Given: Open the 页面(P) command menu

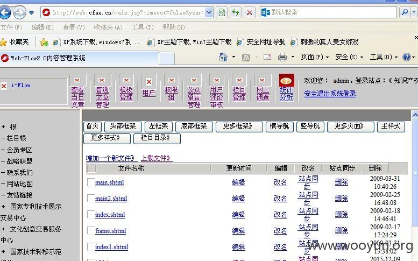Looking at the screenshot, I should click(315, 57).
